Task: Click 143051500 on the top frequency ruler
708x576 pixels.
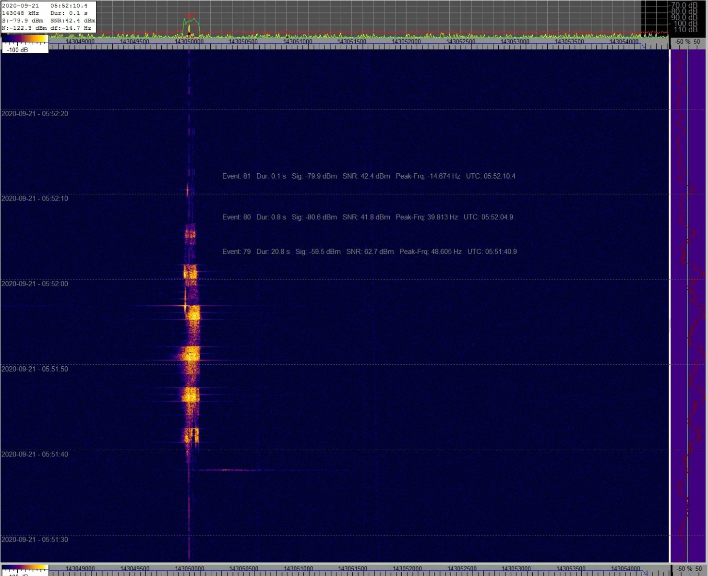Action: pyautogui.click(x=352, y=42)
